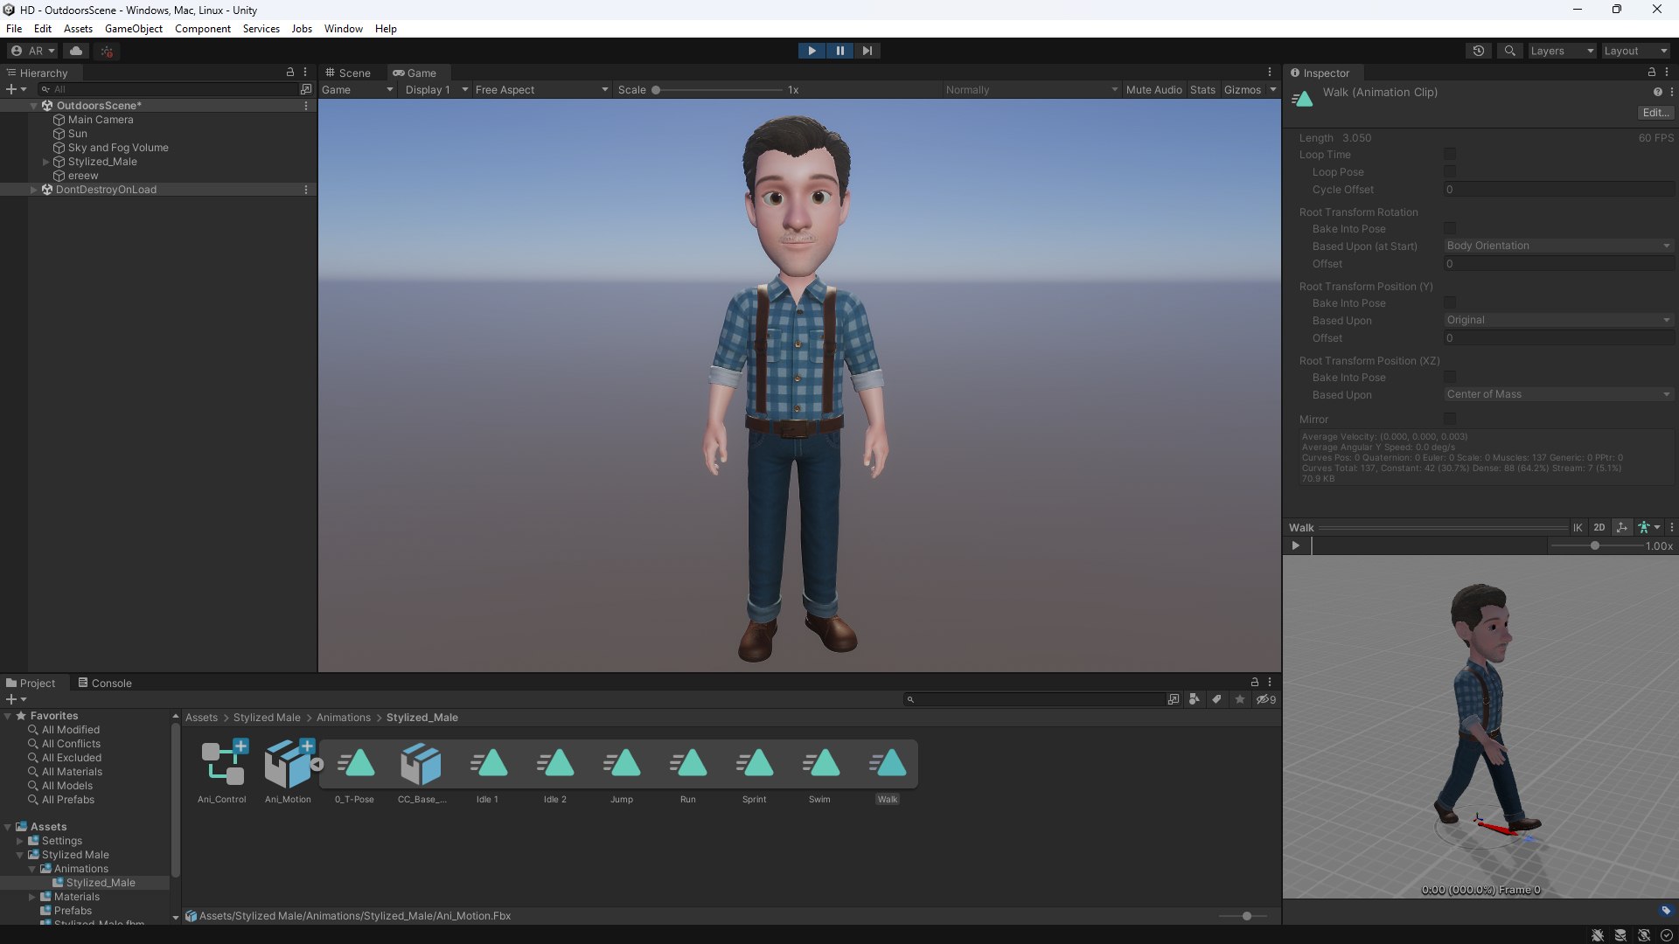The width and height of the screenshot is (1679, 944).
Task: Toggle Gizmos in the Game view
Action: pos(1242,90)
